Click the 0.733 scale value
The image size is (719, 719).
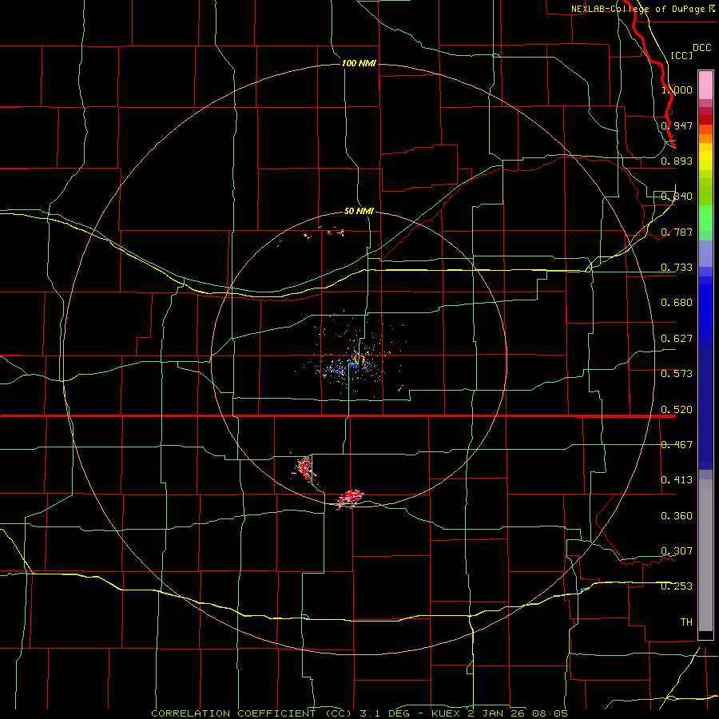pyautogui.click(x=677, y=268)
